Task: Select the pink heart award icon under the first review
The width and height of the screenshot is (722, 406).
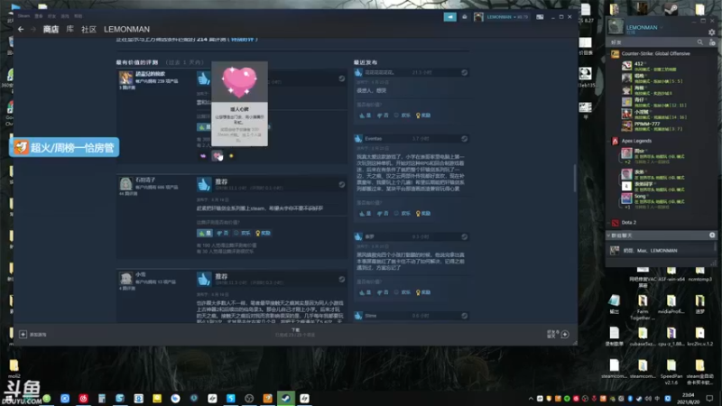Action: coord(217,156)
